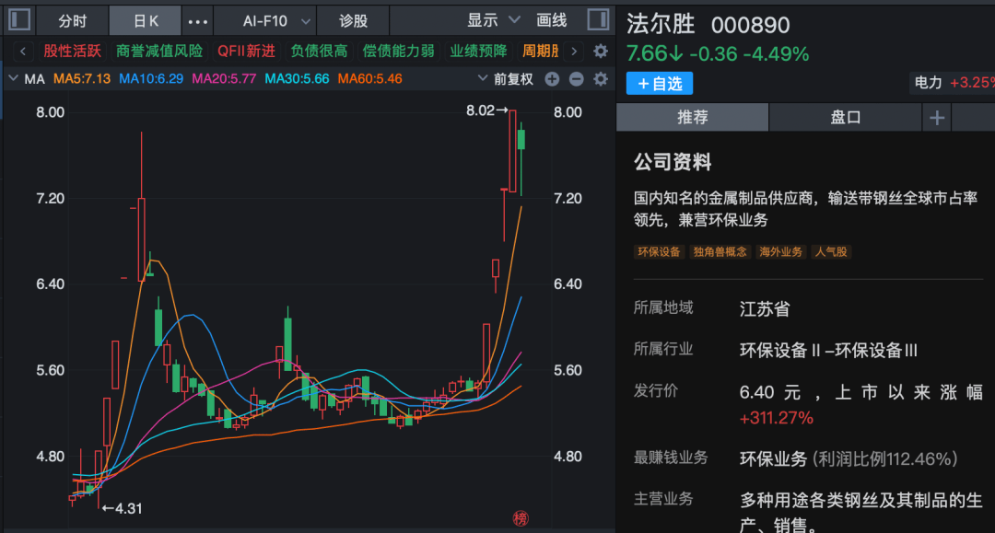Click the collapse sidebar icon at top left
Screen dimensions: 995x533
(x=18, y=19)
